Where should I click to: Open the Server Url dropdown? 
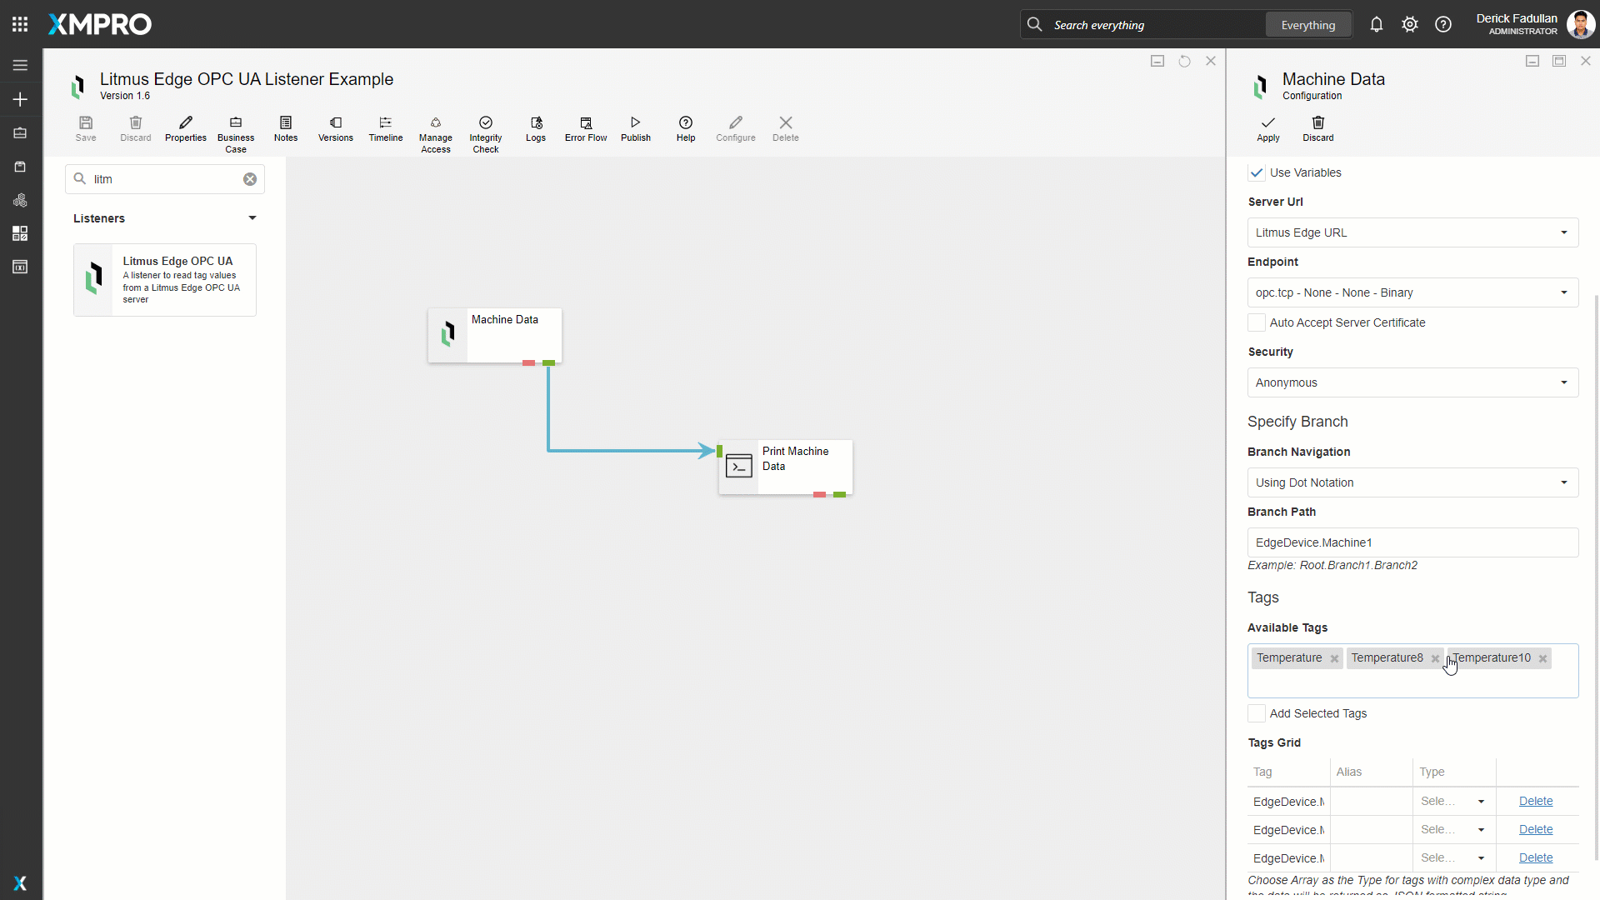coord(1412,232)
